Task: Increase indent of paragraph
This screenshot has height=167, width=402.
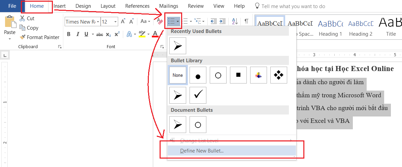Action: tap(222, 21)
